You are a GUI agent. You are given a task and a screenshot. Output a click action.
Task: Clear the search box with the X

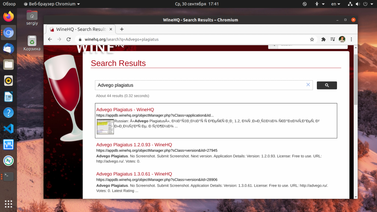pos(308,85)
